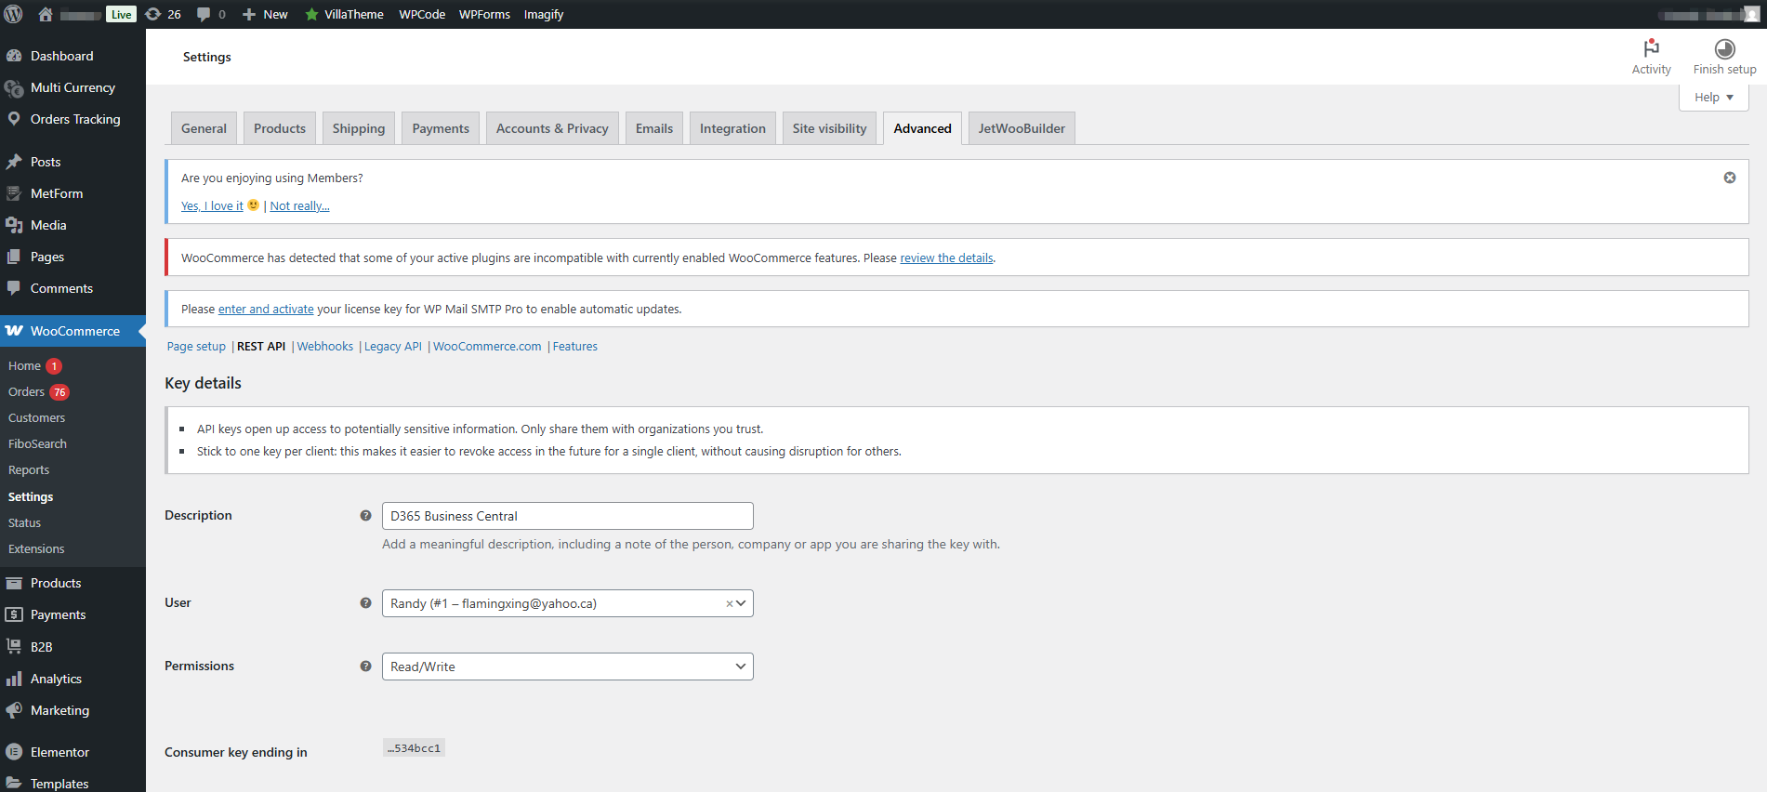
Task: Open the comments bubble icon in admin bar
Action: 204,14
